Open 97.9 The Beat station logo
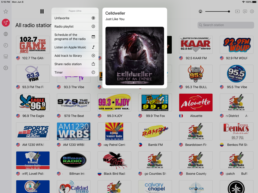258x193 pixels. tap(74, 103)
